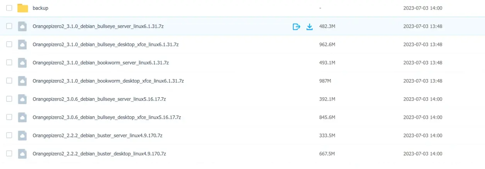Viewport: 485px width, 169px height.
Task: Click the 667.5M file size value
Action: (x=327, y=154)
